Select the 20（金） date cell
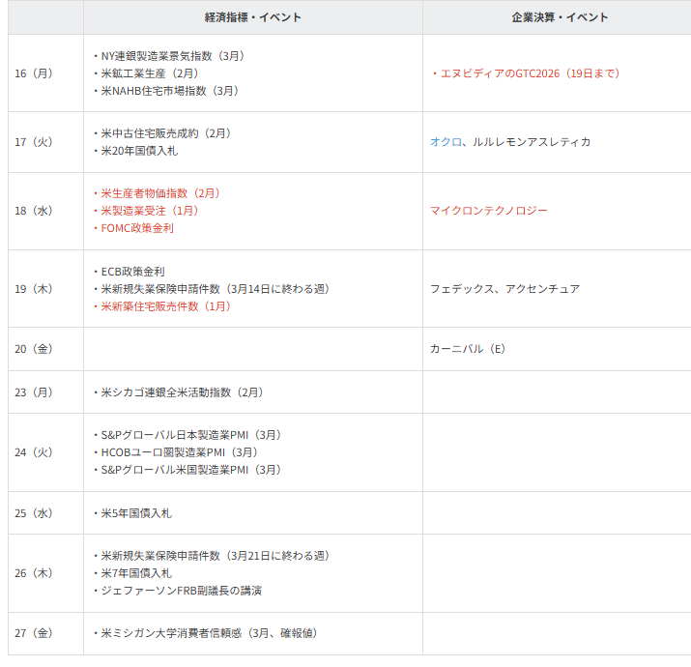The width and height of the screenshot is (691, 667). coord(34,349)
